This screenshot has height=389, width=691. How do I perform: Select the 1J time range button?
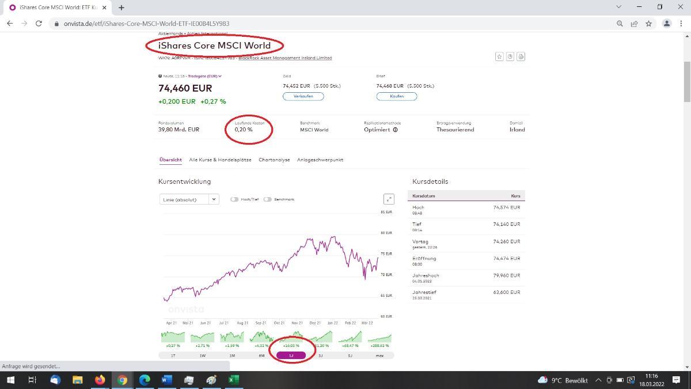(291, 356)
